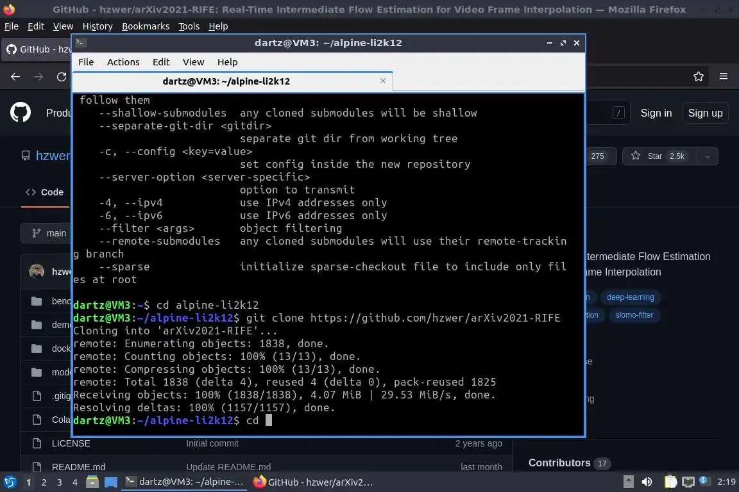The height and width of the screenshot is (492, 739).
Task: Click the GitHub Octocat logo
Action: coord(21,113)
